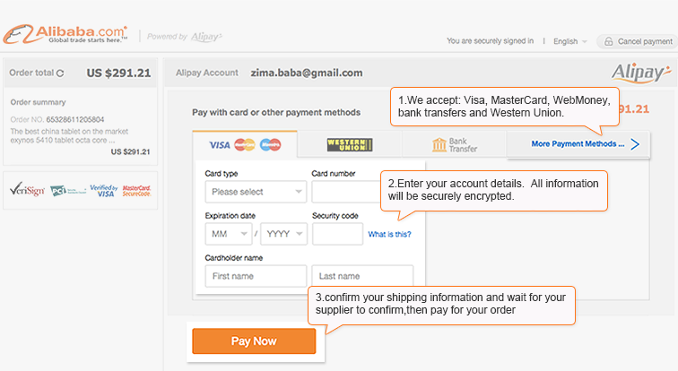678x371 pixels.
Task: Click the VeriSign security badge
Action: point(27,190)
